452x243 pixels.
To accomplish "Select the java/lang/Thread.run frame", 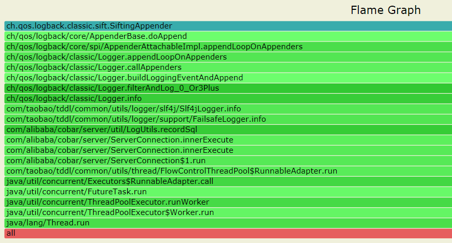I will click(228, 223).
